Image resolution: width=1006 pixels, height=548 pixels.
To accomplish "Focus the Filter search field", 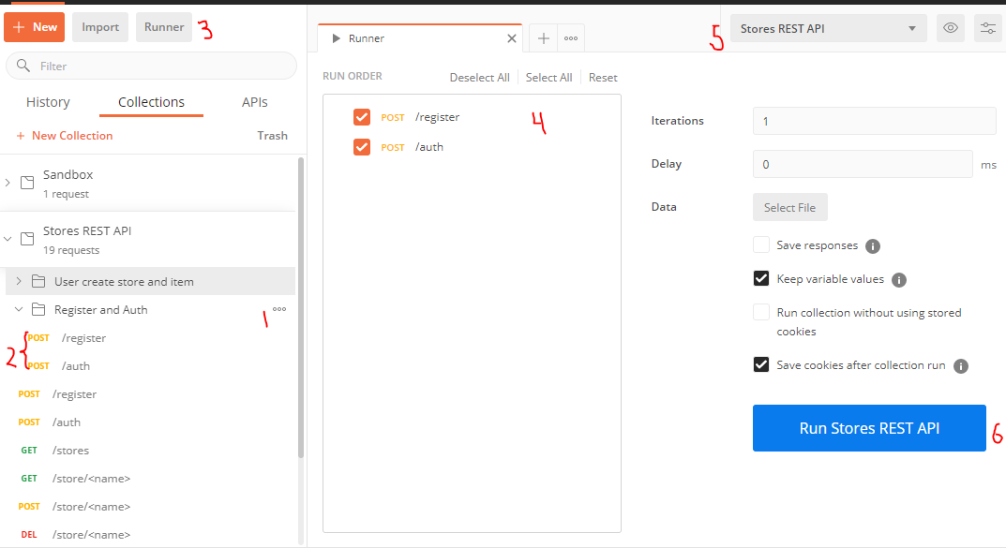I will [x=151, y=66].
